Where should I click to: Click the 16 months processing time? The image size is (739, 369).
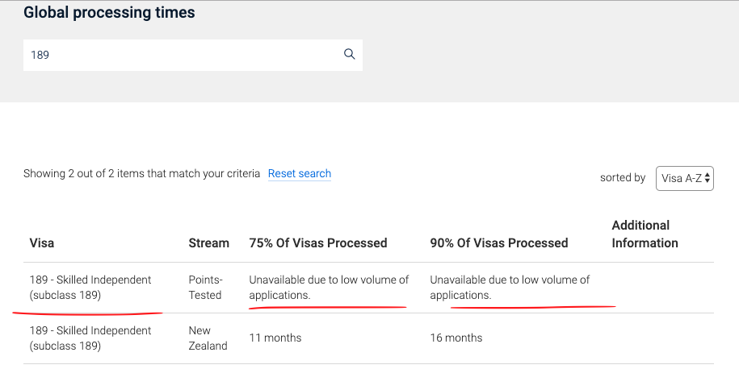[456, 338]
